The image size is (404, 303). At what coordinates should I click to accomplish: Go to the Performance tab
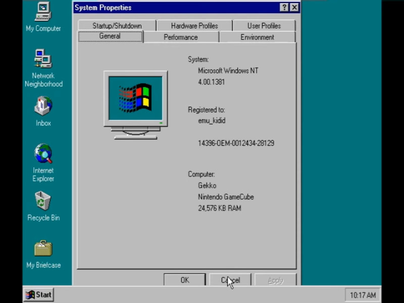coord(181,37)
